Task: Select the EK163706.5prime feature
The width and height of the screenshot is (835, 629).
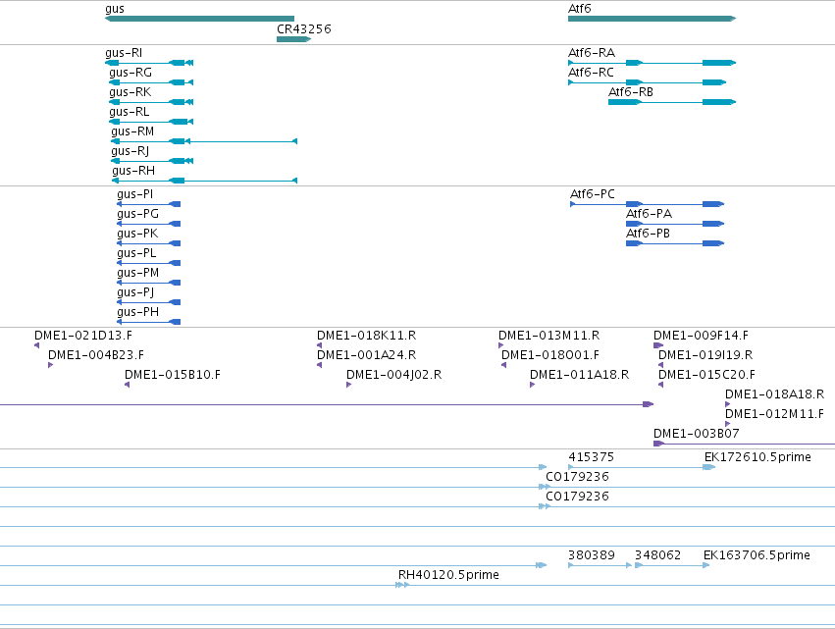Action: [x=706, y=565]
